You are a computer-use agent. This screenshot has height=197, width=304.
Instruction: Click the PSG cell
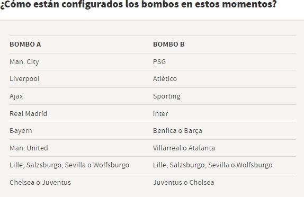pos(159,62)
